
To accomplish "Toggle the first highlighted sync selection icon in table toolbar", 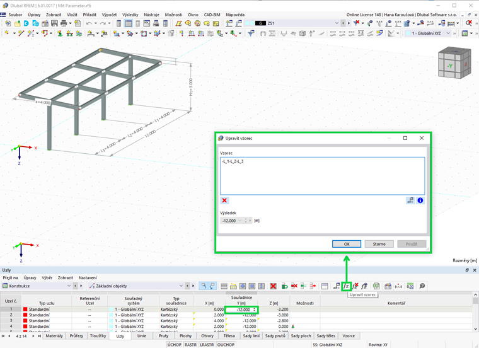I will 203,286.
